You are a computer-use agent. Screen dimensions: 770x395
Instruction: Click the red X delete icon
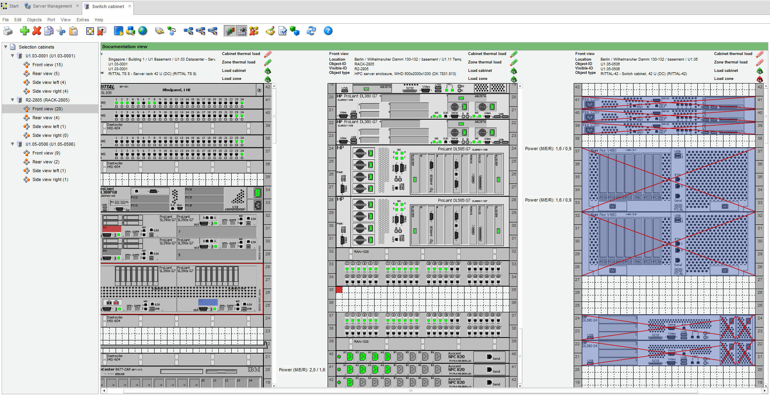[37, 31]
